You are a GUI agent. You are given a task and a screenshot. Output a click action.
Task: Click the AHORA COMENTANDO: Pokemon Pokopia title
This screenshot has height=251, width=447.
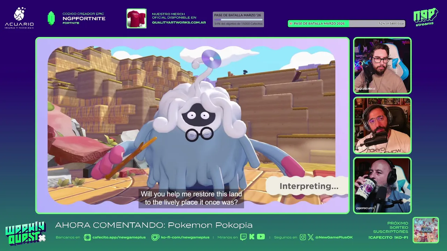[154, 225]
